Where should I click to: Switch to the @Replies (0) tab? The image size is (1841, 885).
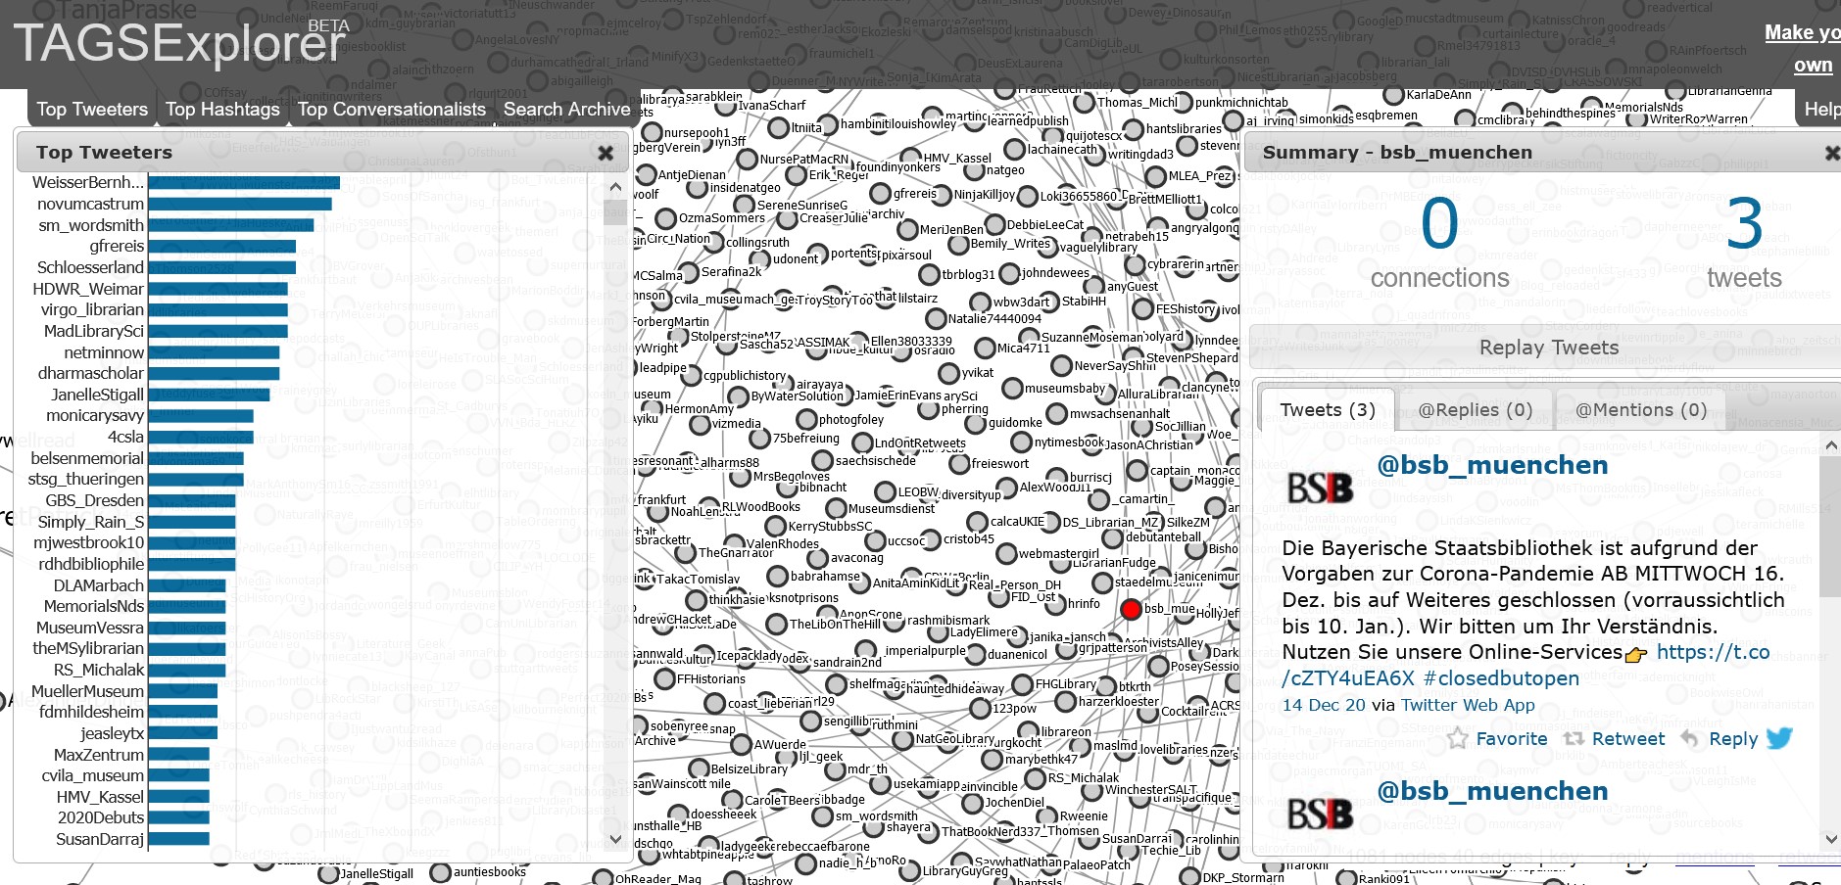(x=1476, y=409)
